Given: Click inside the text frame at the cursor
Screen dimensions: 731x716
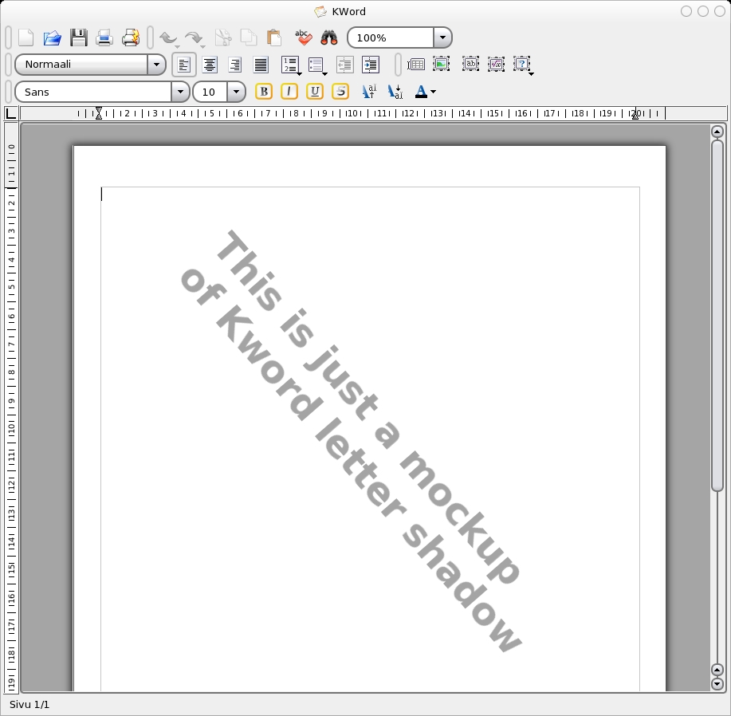Looking at the screenshot, I should coord(102,195).
